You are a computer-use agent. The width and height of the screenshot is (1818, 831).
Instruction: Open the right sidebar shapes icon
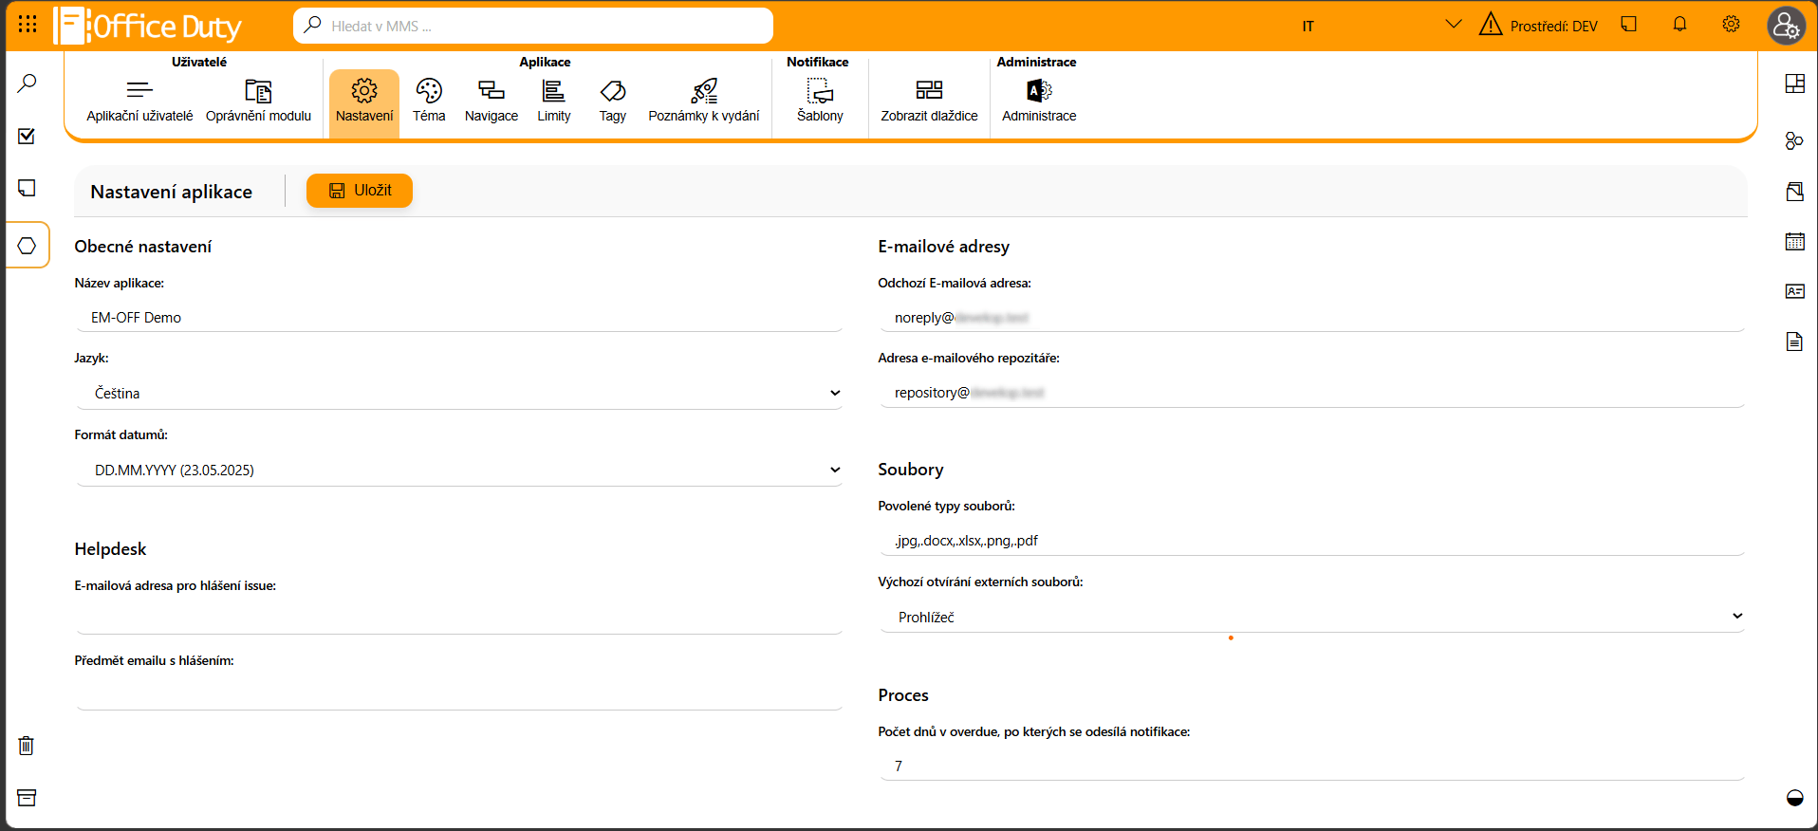coord(1794,140)
